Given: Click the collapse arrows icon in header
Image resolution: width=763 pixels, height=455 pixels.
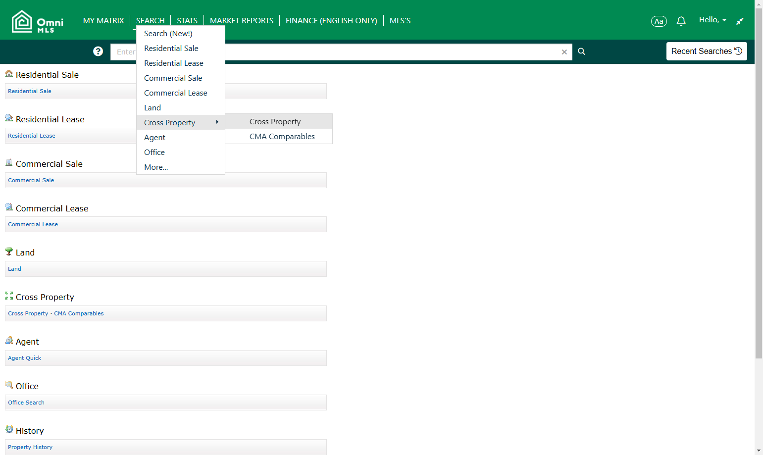Looking at the screenshot, I should tap(740, 21).
